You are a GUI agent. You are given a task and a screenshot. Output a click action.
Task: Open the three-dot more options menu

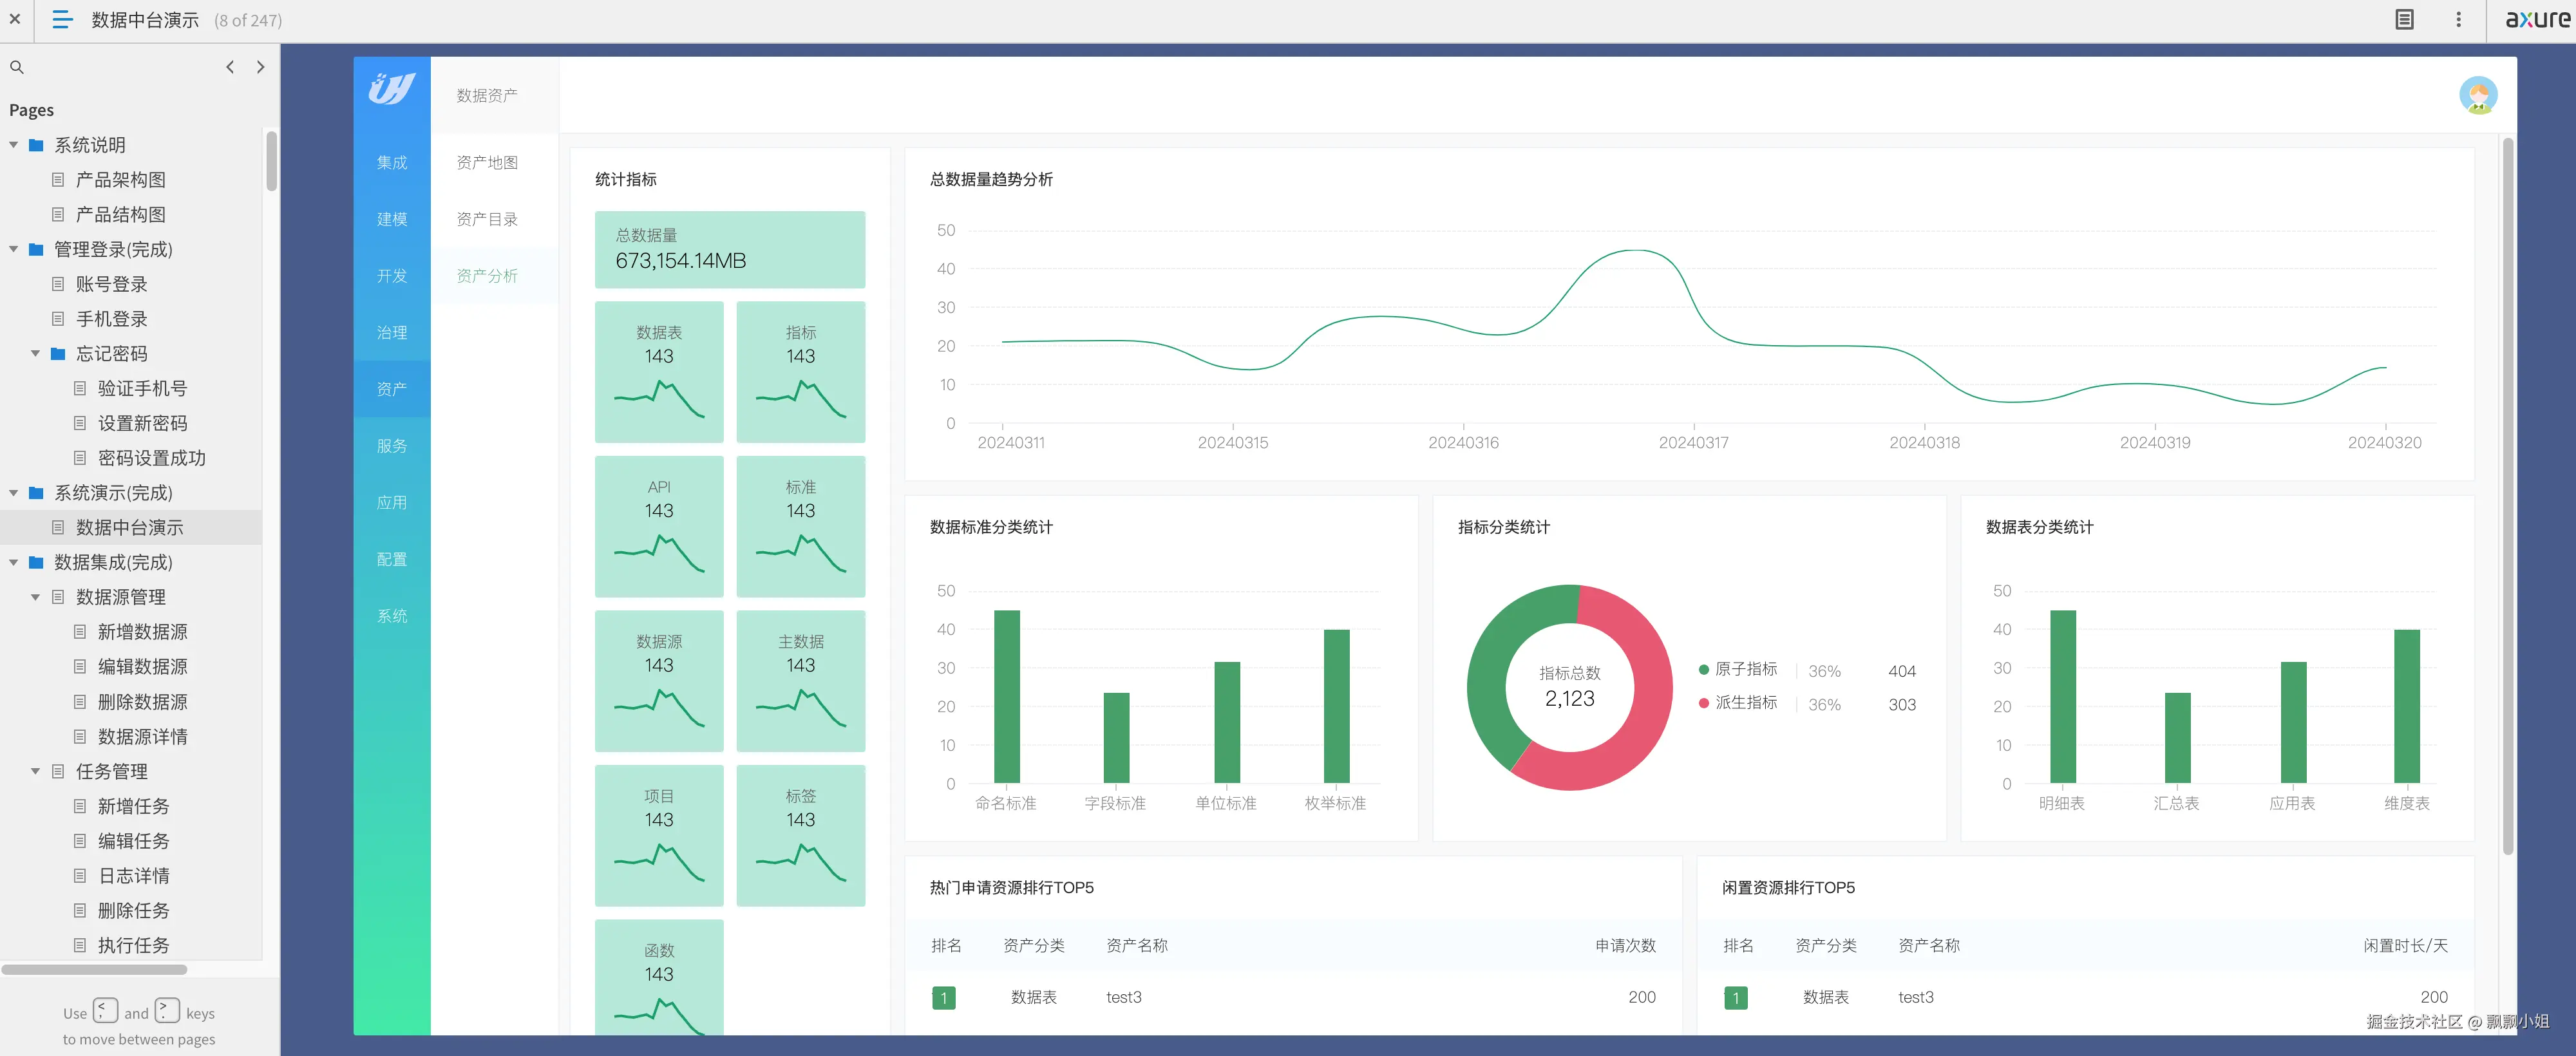2458,19
